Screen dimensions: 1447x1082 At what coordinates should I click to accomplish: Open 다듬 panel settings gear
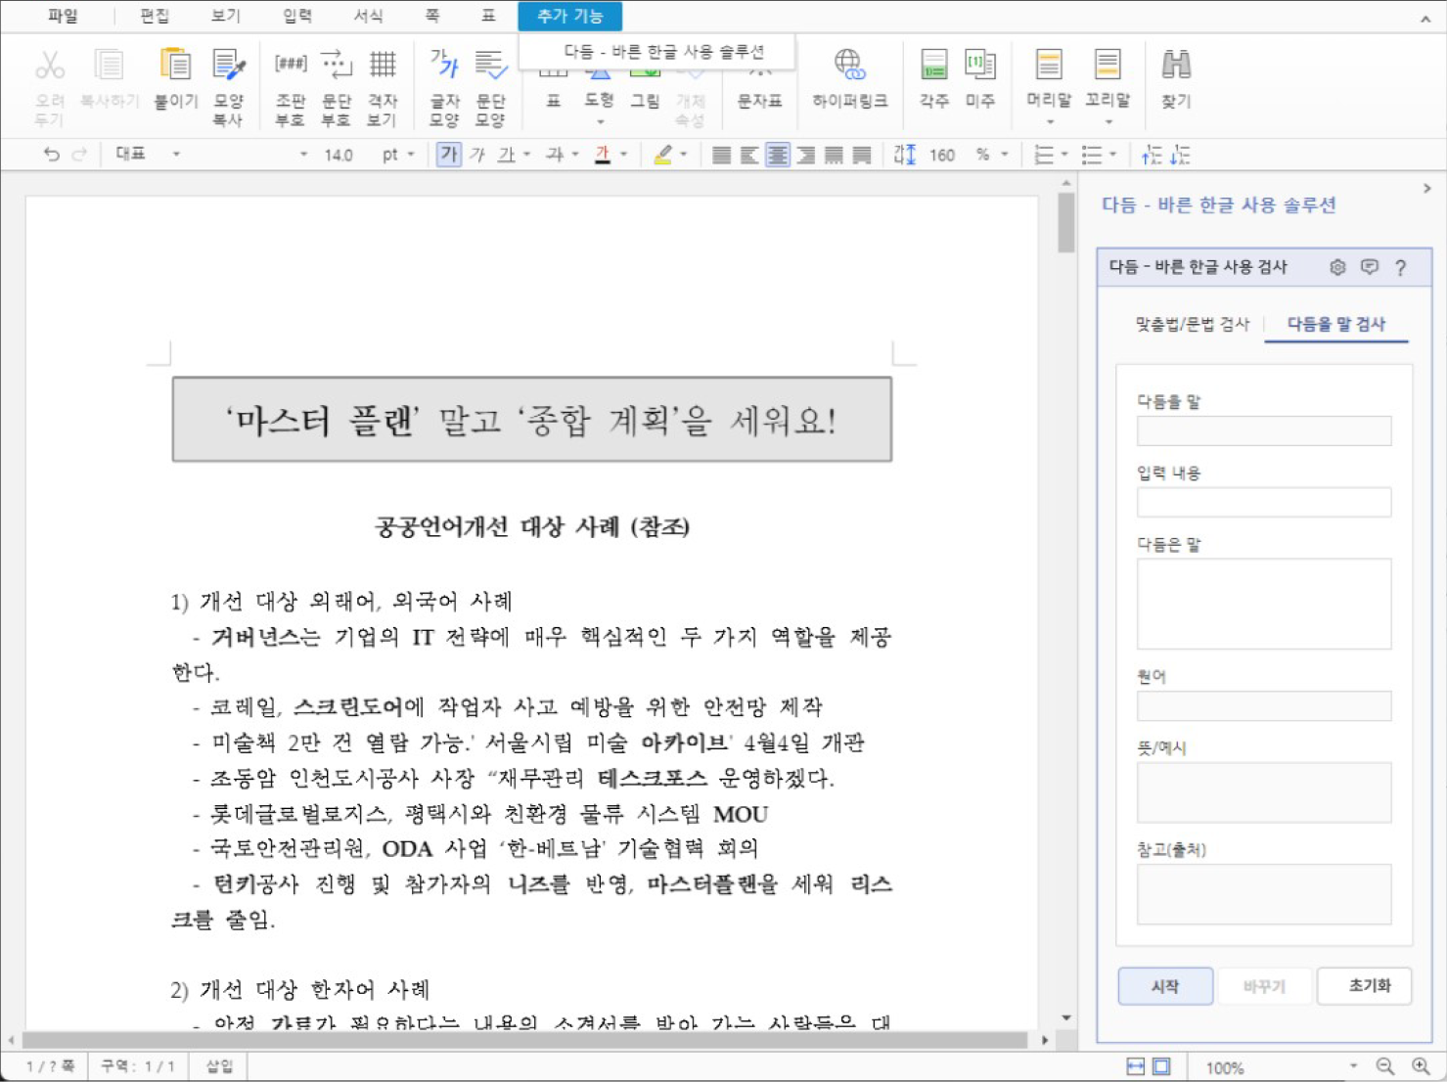1337,267
